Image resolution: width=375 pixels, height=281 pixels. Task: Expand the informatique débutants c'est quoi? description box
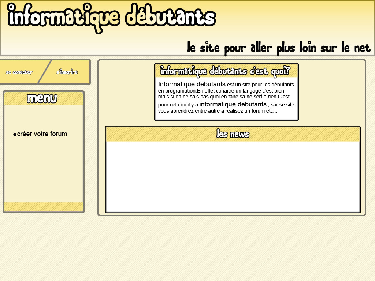[x=226, y=71]
